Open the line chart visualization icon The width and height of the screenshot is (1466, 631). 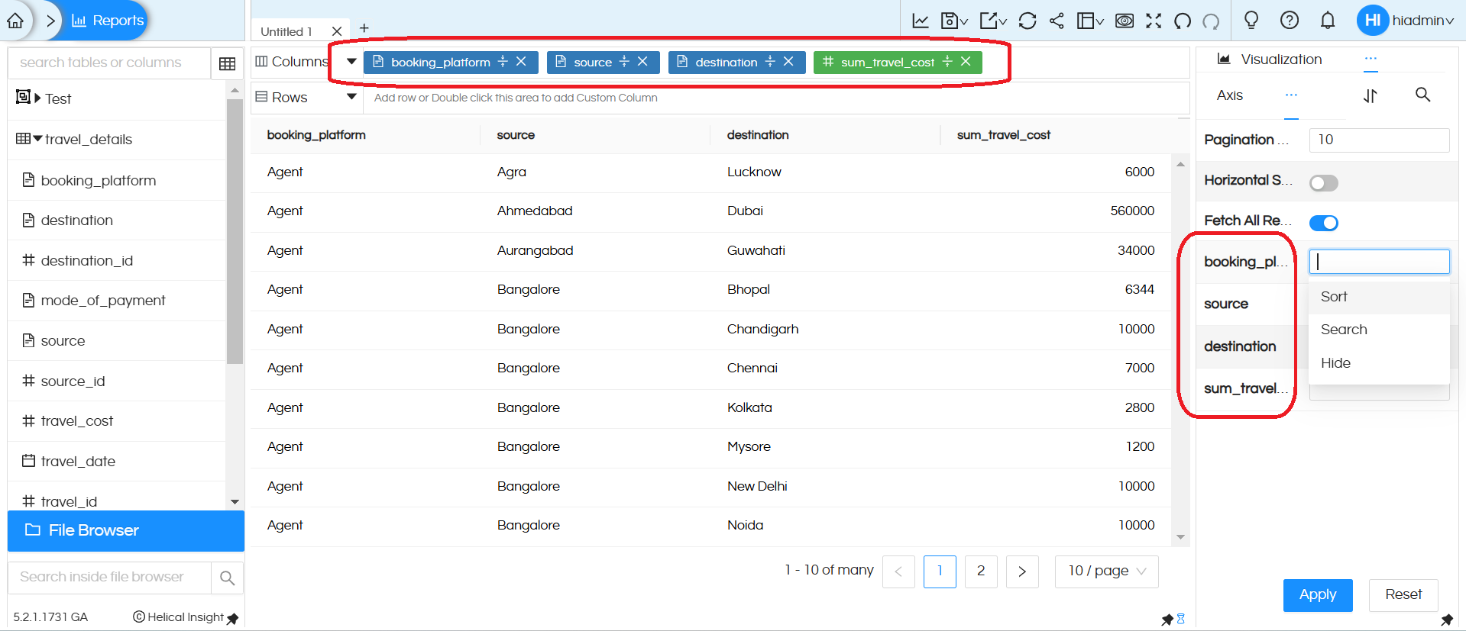921,21
